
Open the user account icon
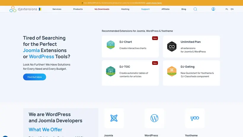(x=213, y=9)
